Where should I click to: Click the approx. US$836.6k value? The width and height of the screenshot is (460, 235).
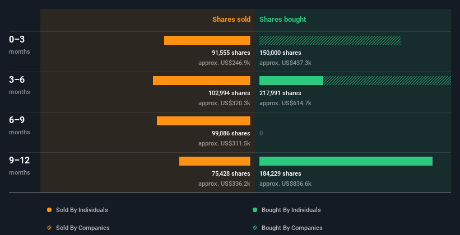[285, 184]
